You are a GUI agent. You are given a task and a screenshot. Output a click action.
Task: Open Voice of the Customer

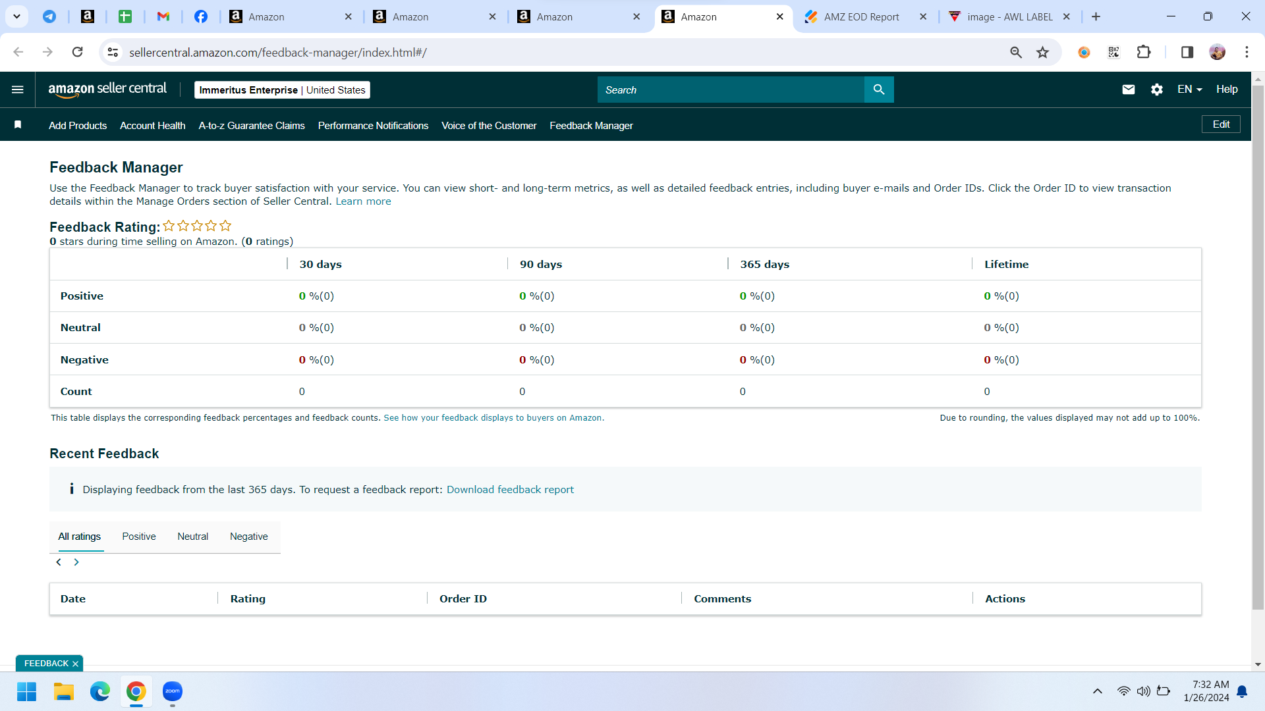click(489, 126)
